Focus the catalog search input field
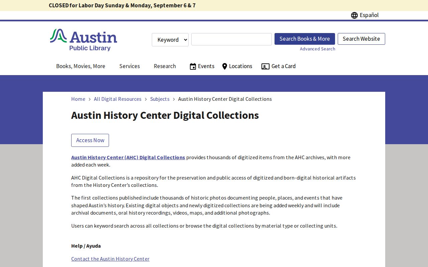 (x=231, y=39)
